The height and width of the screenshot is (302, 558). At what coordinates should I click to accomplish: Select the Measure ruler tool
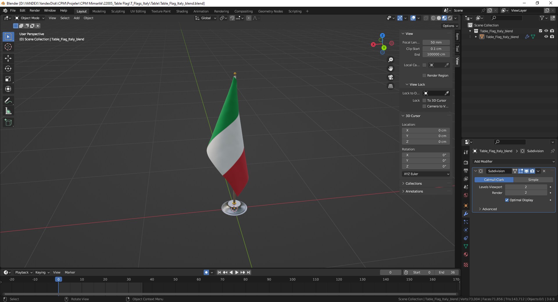pos(8,111)
